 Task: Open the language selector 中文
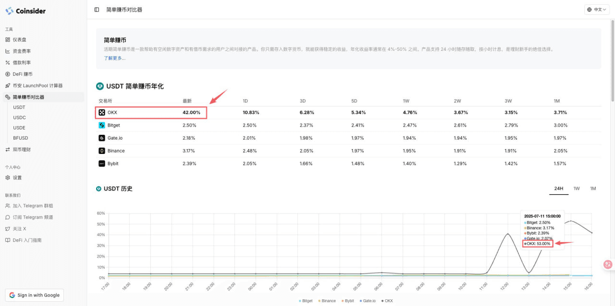597,10
